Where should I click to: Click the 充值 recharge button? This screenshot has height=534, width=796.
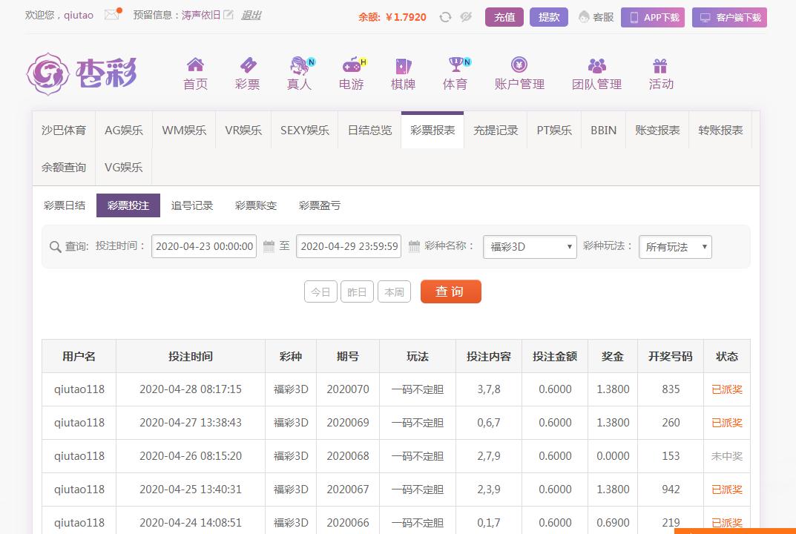[504, 17]
